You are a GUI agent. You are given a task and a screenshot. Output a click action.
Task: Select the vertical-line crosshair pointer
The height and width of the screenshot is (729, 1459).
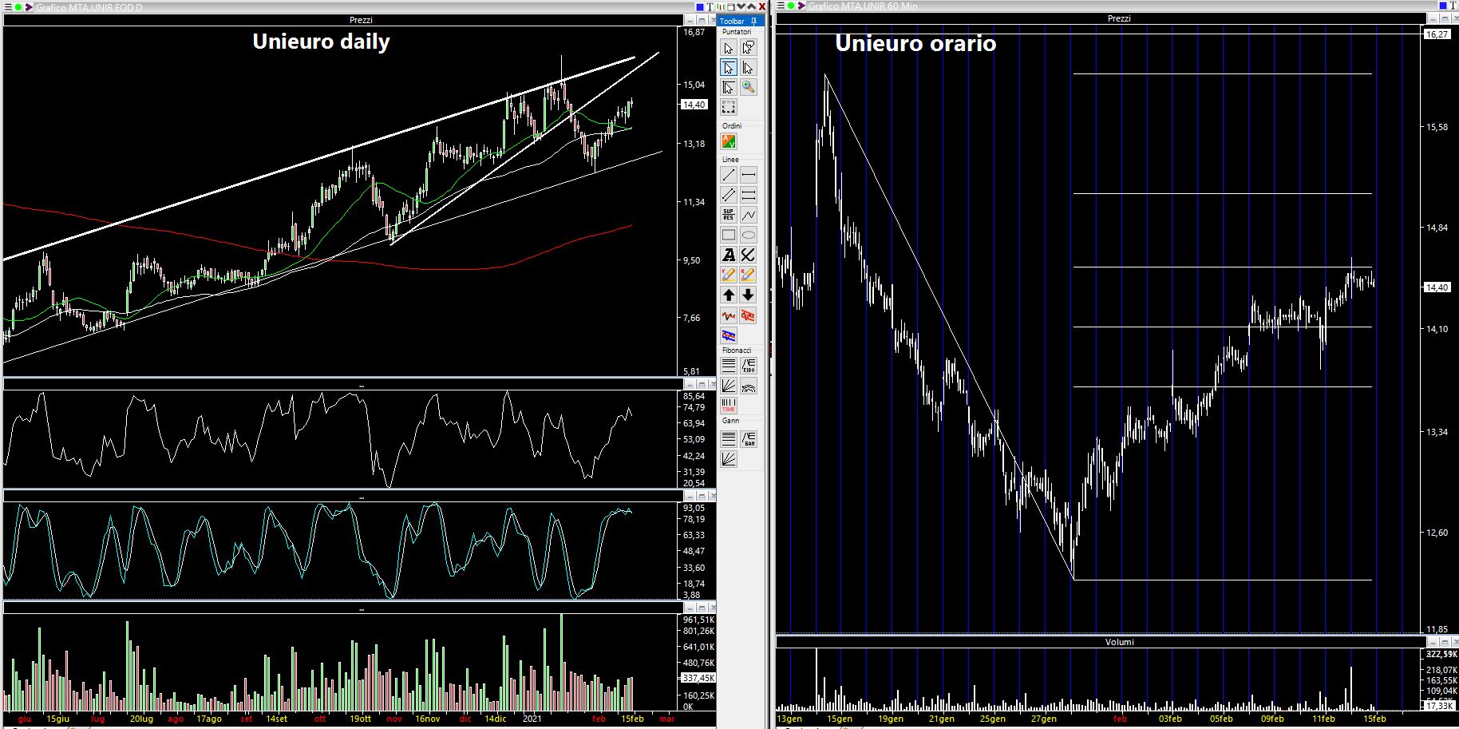[x=749, y=67]
